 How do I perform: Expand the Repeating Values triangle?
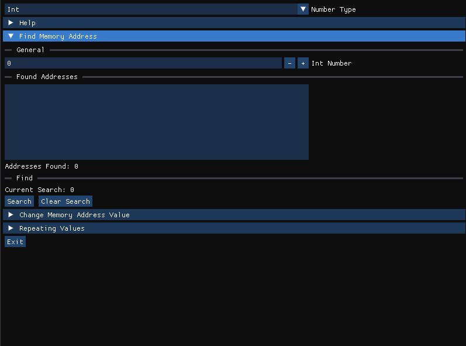click(x=11, y=228)
